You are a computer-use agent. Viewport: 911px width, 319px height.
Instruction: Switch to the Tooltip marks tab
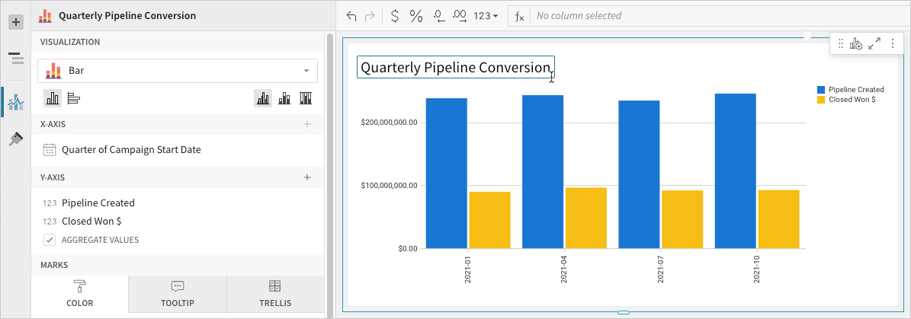tap(178, 294)
